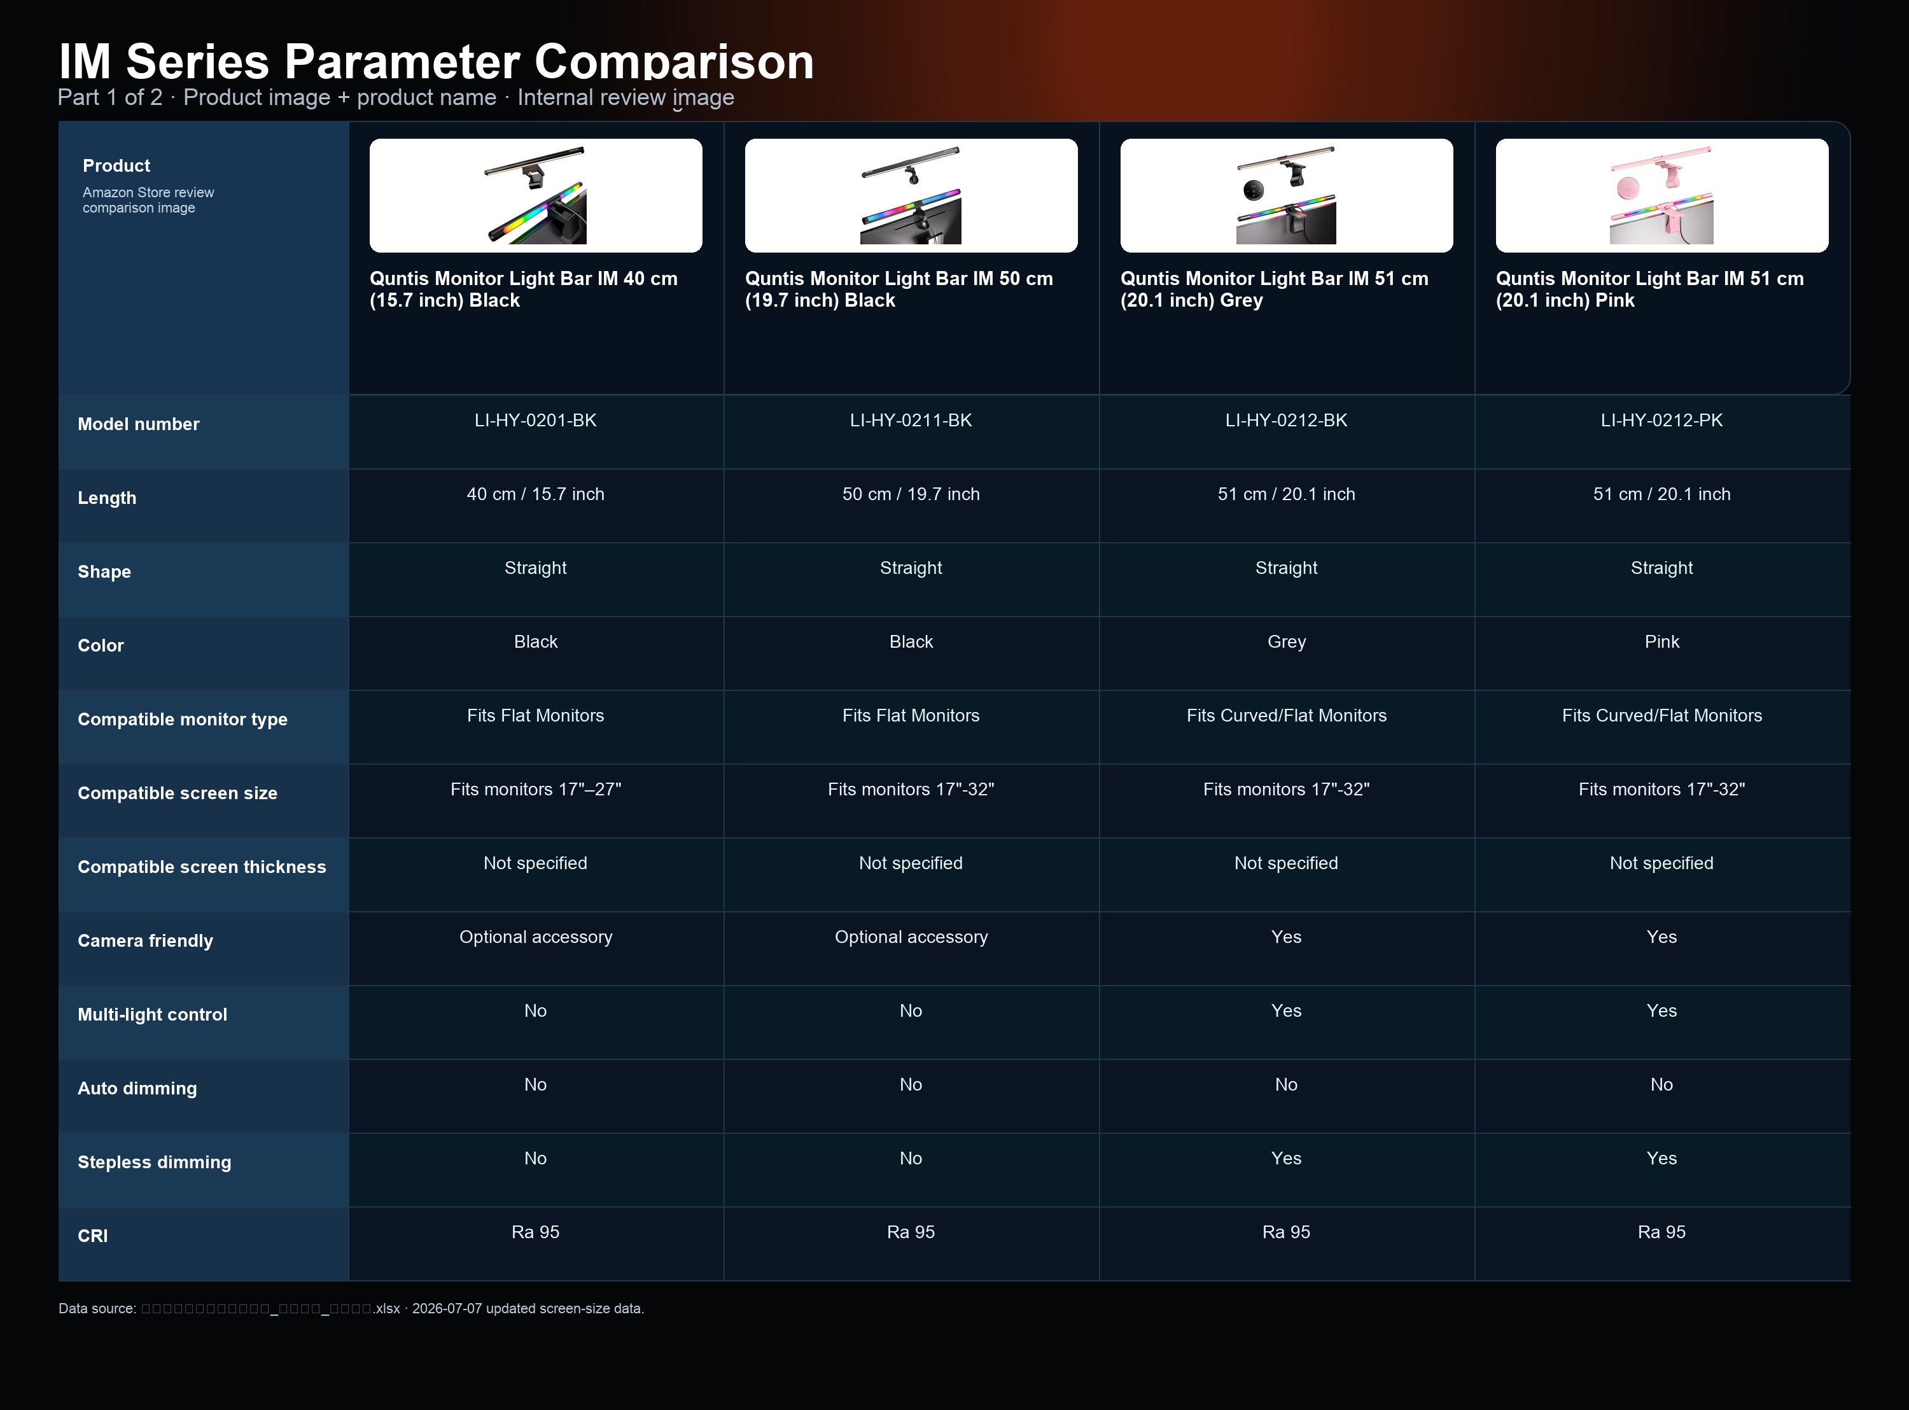Screen dimensions: 1909x1410
Task: Select product name 'IM 51 cm (20.1 inch) Grey'
Action: coord(1274,290)
